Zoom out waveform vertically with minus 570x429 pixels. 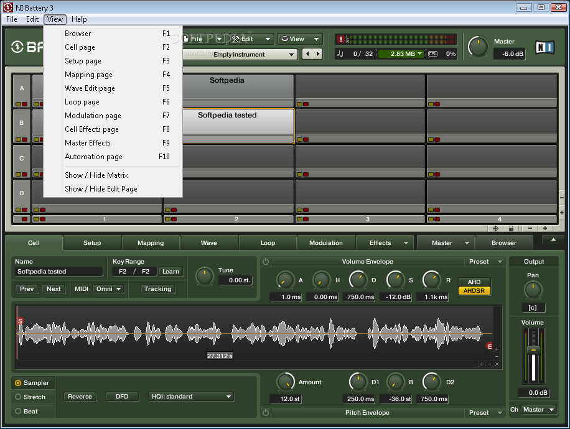pyautogui.click(x=497, y=356)
